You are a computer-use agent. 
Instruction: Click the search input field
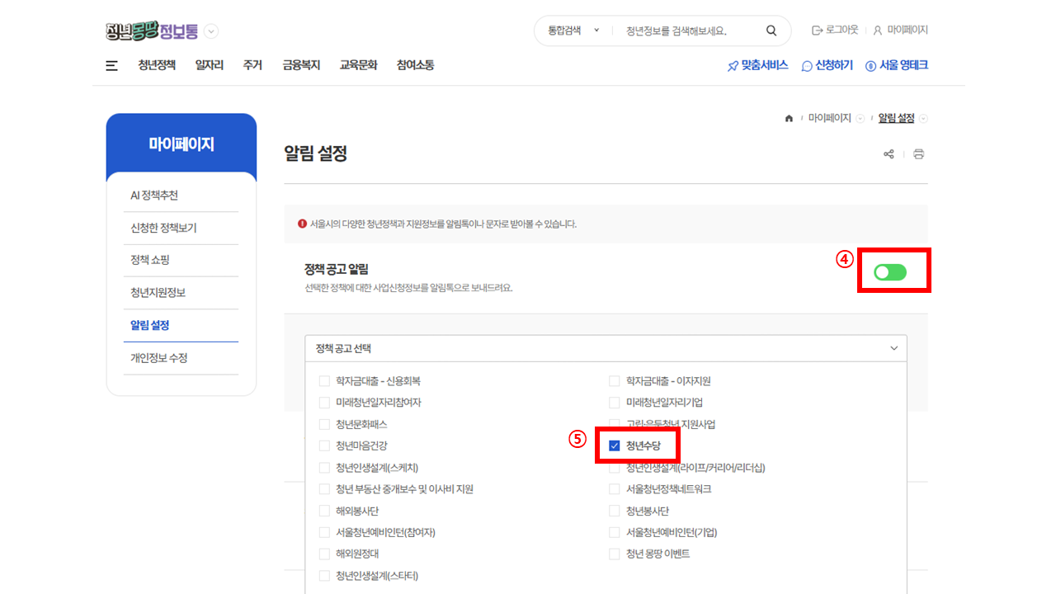pyautogui.click(x=689, y=31)
